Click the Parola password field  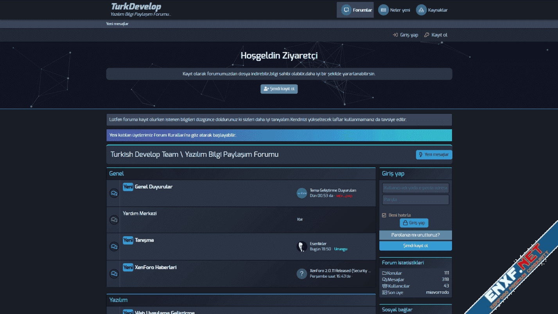coord(415,200)
